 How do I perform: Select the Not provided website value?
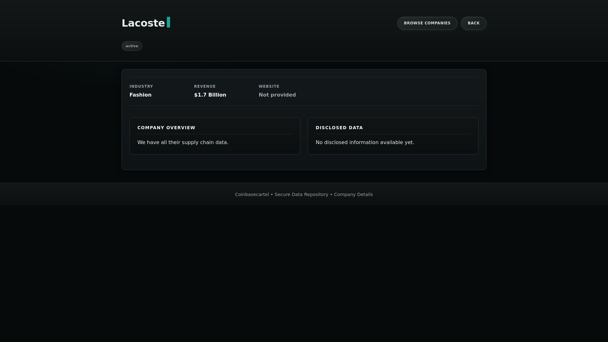pos(277,95)
